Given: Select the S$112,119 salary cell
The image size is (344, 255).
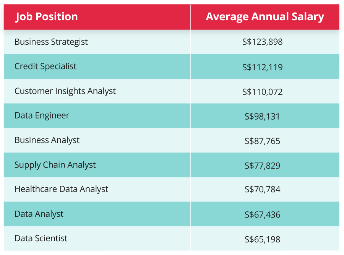Looking at the screenshot, I should click(263, 67).
